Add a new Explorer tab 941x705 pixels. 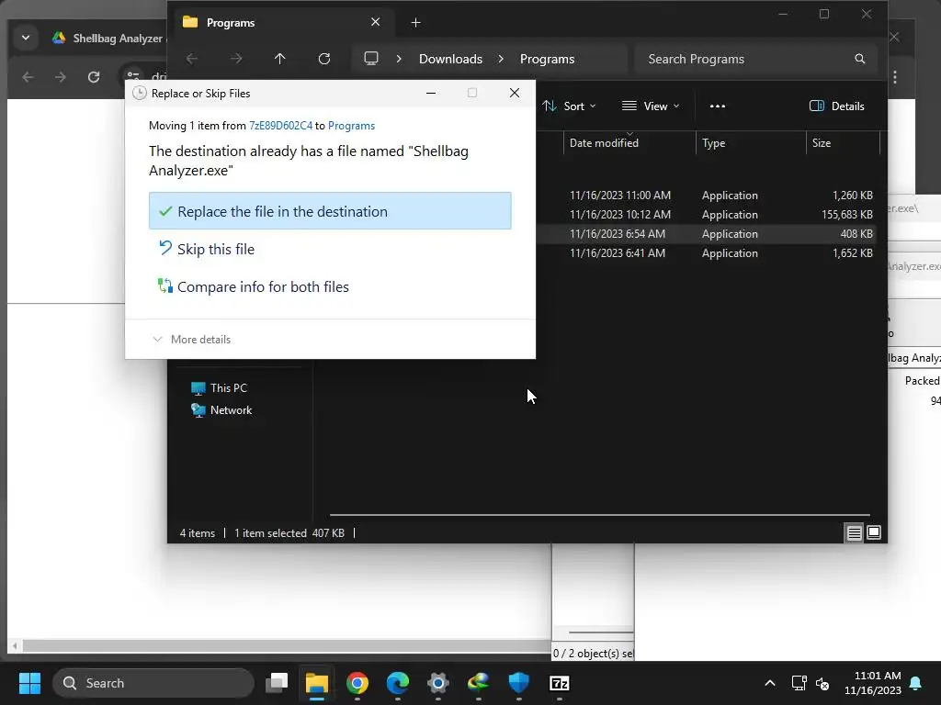pyautogui.click(x=416, y=23)
